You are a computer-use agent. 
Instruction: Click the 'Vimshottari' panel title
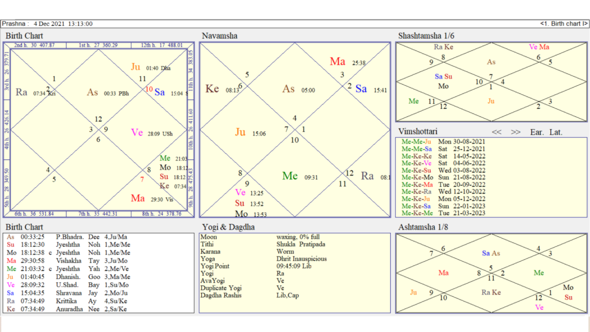coord(418,131)
